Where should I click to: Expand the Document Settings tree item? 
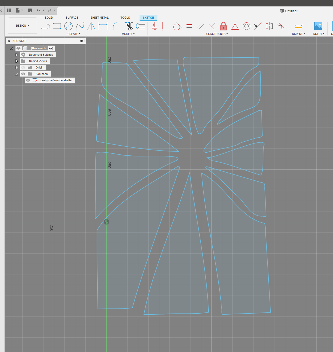tap(17, 54)
